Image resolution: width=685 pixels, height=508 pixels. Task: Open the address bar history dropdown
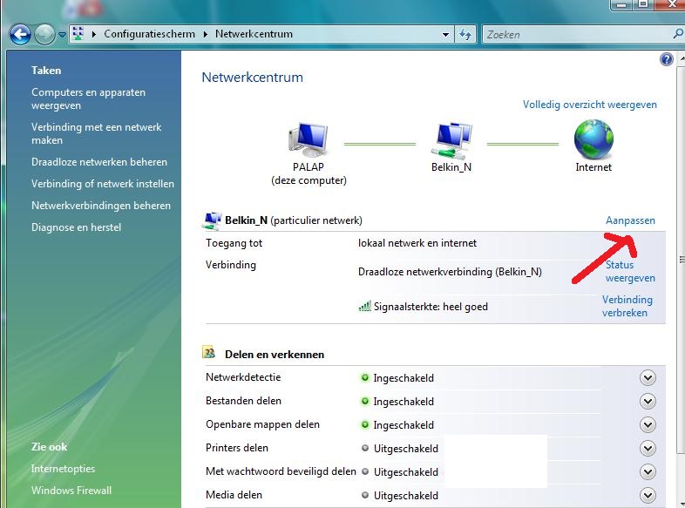pos(445,35)
